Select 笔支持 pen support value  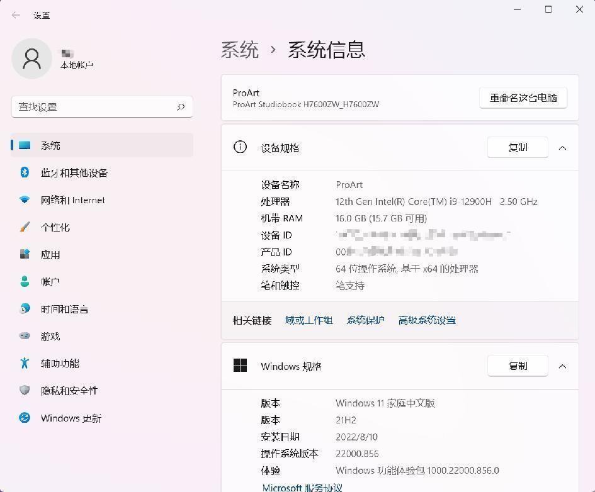(350, 286)
